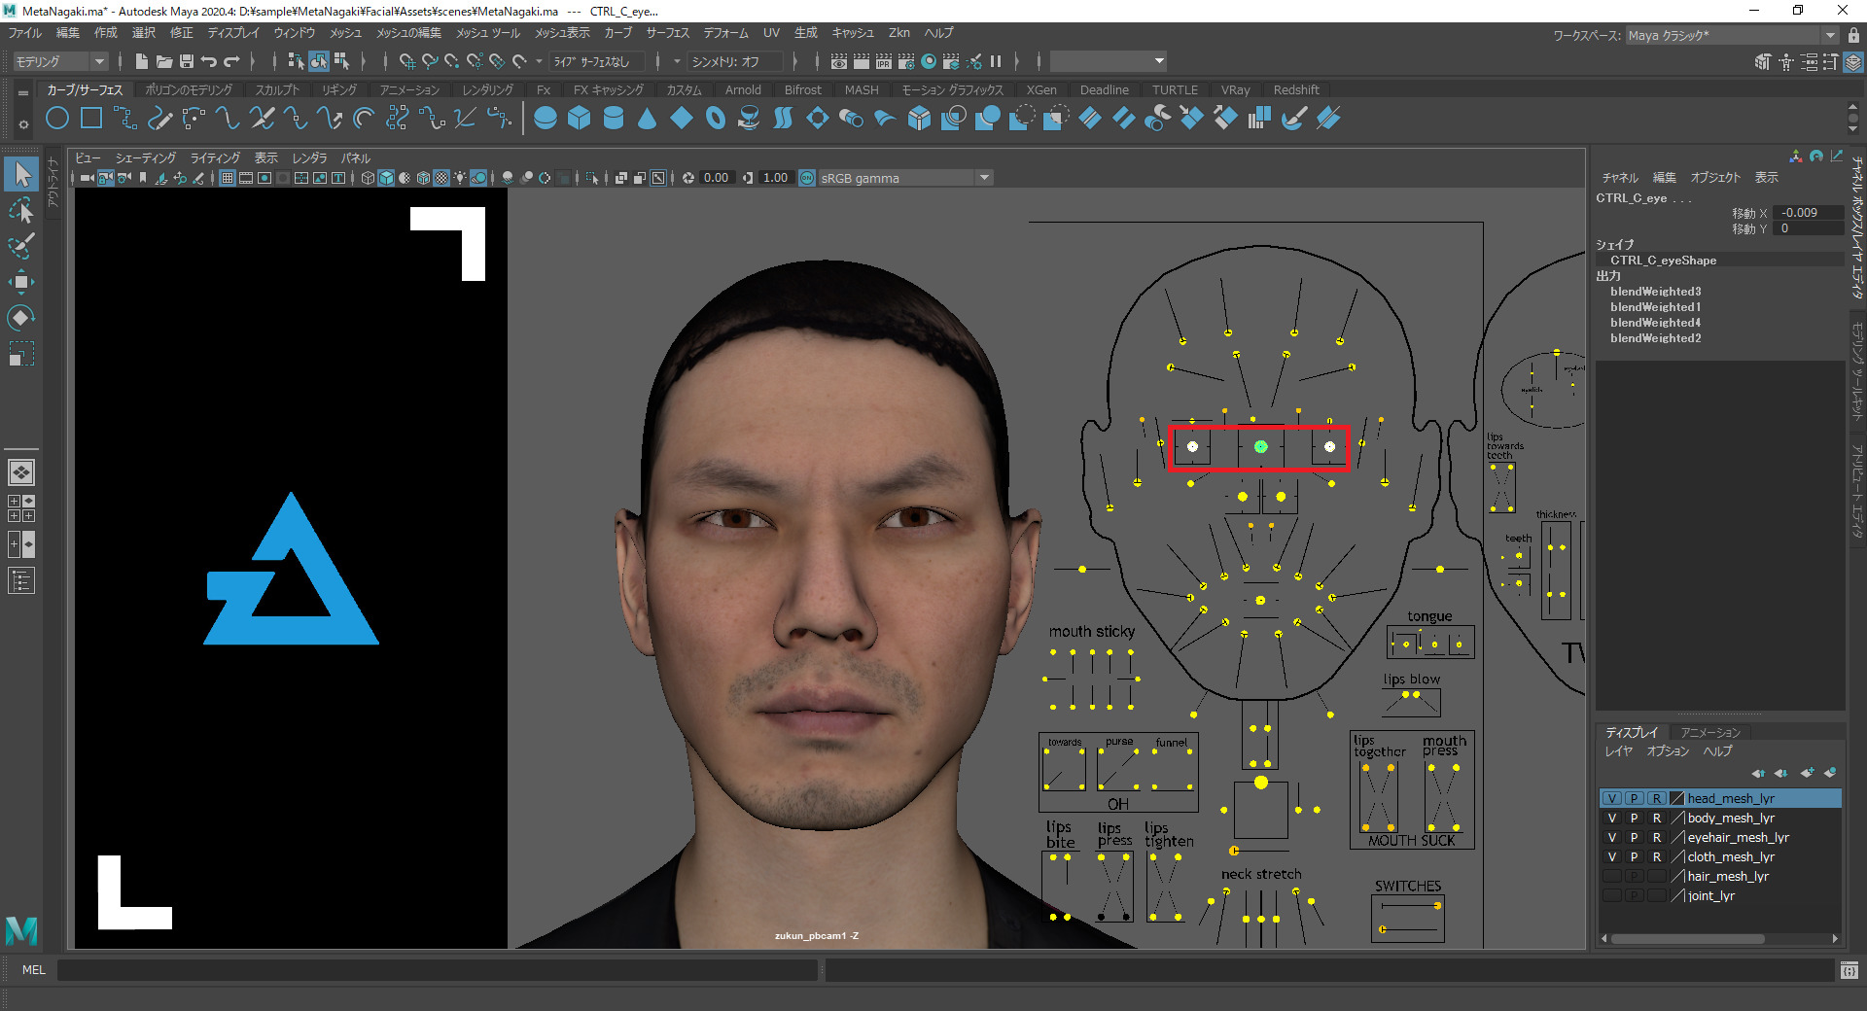The height and width of the screenshot is (1011, 1867).
Task: Open the sRGB gamma view transform dropdown
Action: pyautogui.click(x=984, y=178)
